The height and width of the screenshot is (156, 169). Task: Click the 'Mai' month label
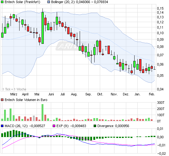coord(37,94)
